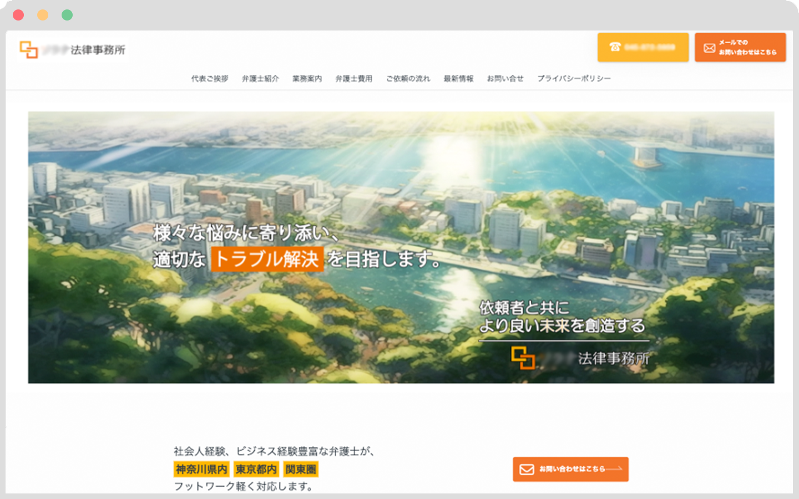Open the 代表ご挨拶 menu item
Image resolution: width=799 pixels, height=499 pixels.
pyautogui.click(x=210, y=79)
